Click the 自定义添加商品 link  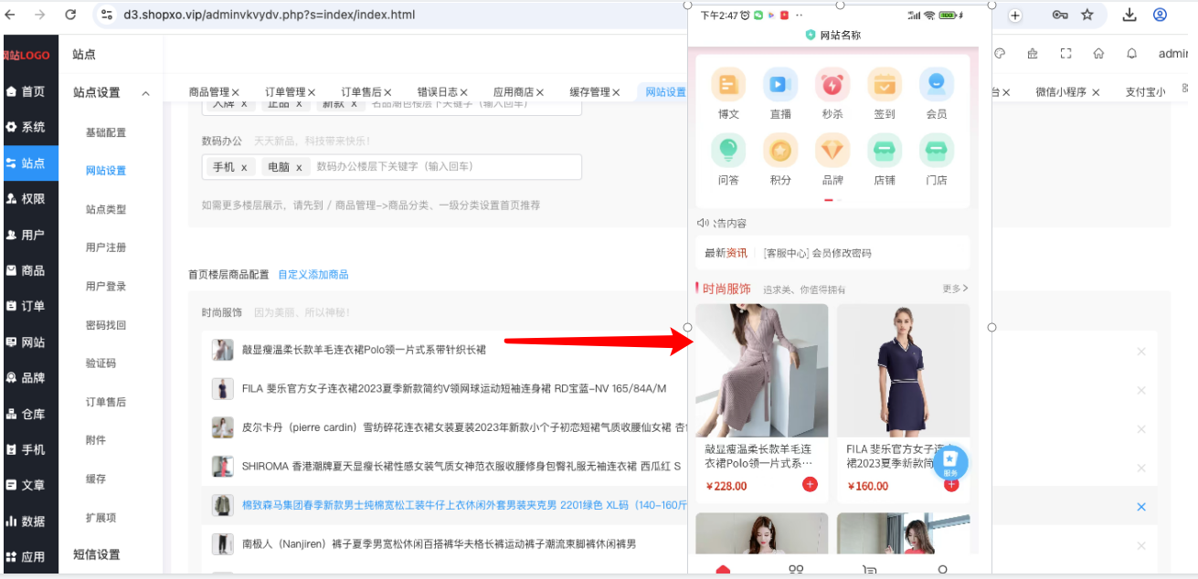tap(313, 275)
